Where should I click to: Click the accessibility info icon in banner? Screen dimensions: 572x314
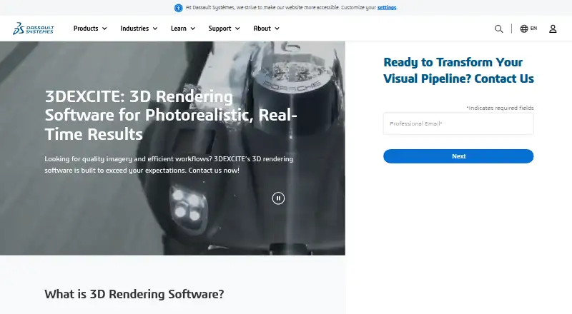[x=178, y=8]
